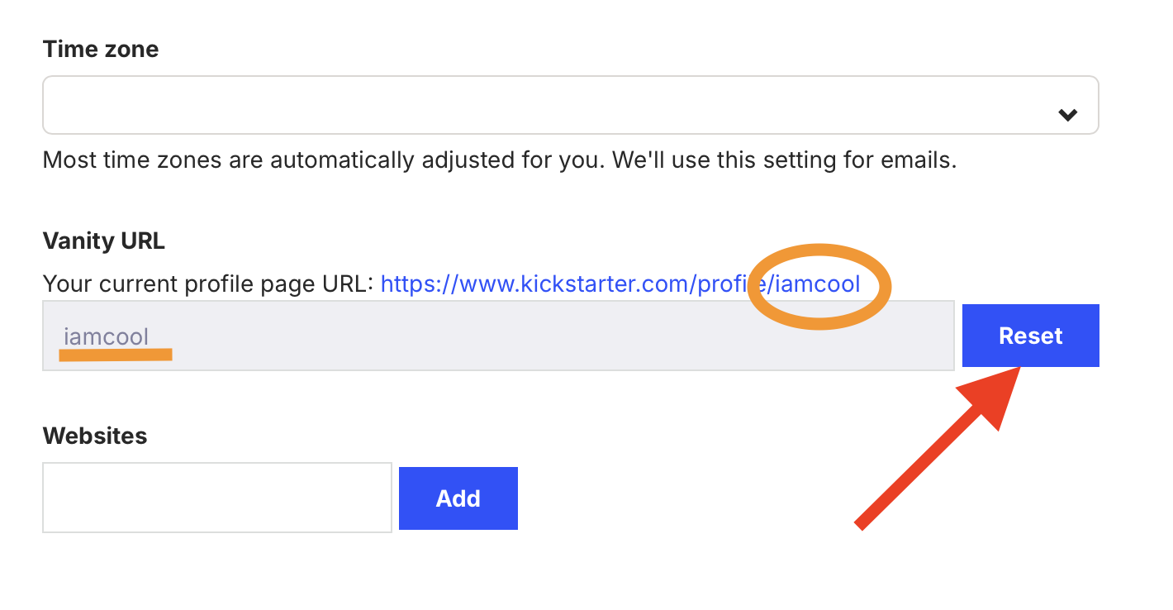
Task: Click the orange underline beneath iamcool
Action: [116, 355]
